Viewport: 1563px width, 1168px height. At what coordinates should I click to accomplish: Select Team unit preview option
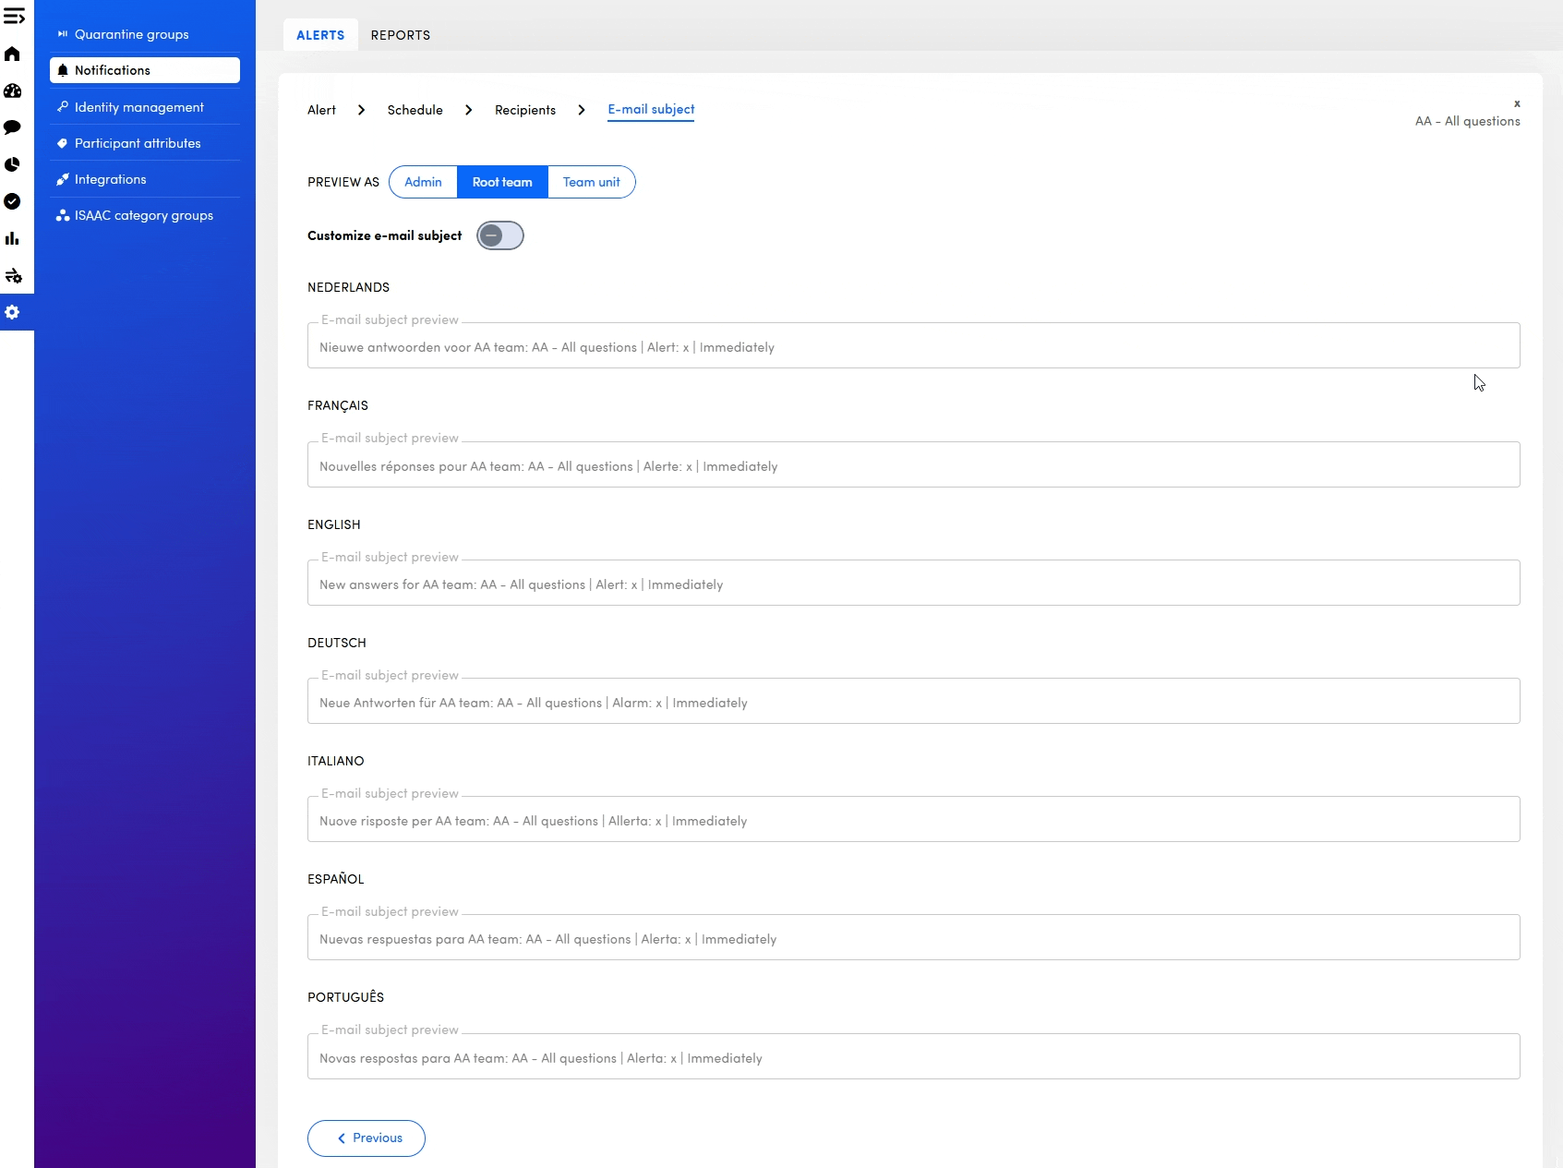591,182
